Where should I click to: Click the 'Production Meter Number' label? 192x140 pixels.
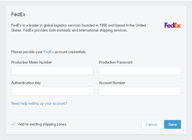click(x=31, y=62)
